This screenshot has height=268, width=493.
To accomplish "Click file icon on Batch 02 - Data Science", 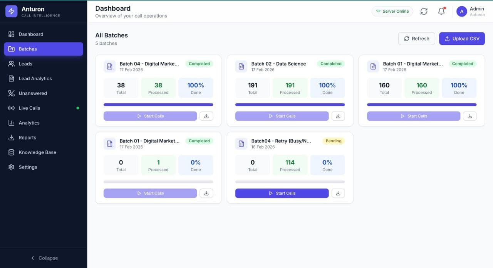I will [241, 66].
